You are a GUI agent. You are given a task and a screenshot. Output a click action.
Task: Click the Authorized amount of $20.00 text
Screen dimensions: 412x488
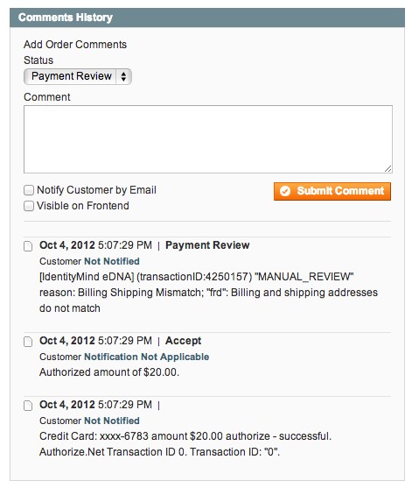(109, 372)
